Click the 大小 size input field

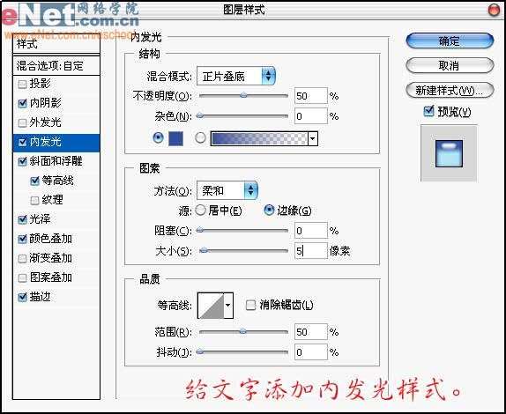coord(311,250)
